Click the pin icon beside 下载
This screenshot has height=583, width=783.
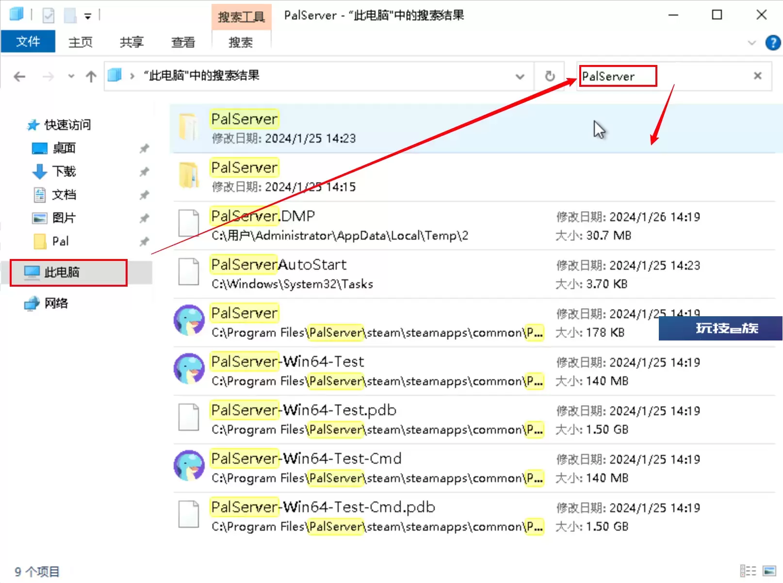144,172
